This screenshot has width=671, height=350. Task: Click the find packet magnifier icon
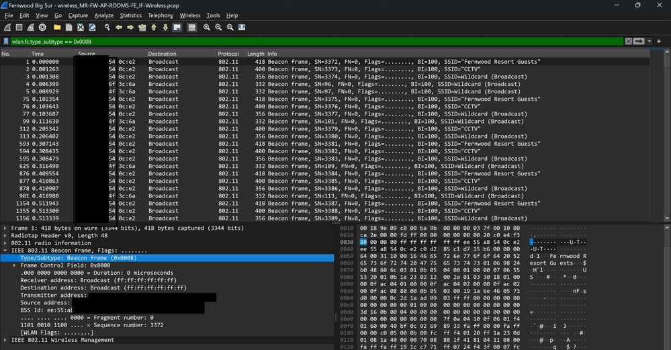point(107,28)
